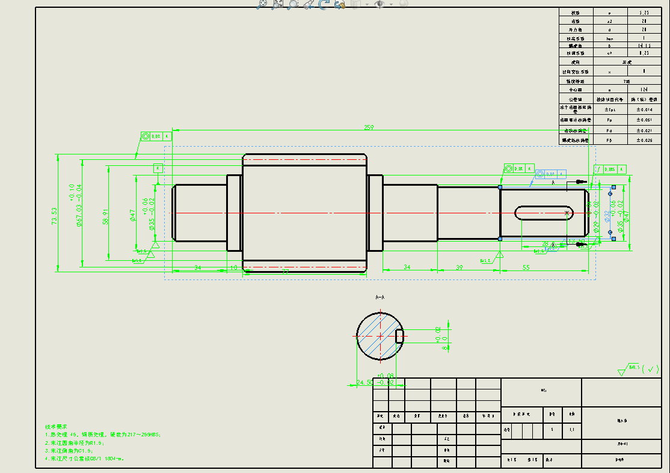This screenshot has width=670, height=473.
Task: Open the Hide/Show Items dropdown arrow
Action: coord(391,4)
